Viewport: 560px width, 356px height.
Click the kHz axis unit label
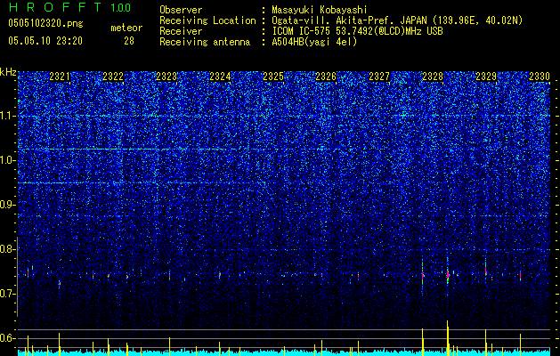[x=8, y=72]
